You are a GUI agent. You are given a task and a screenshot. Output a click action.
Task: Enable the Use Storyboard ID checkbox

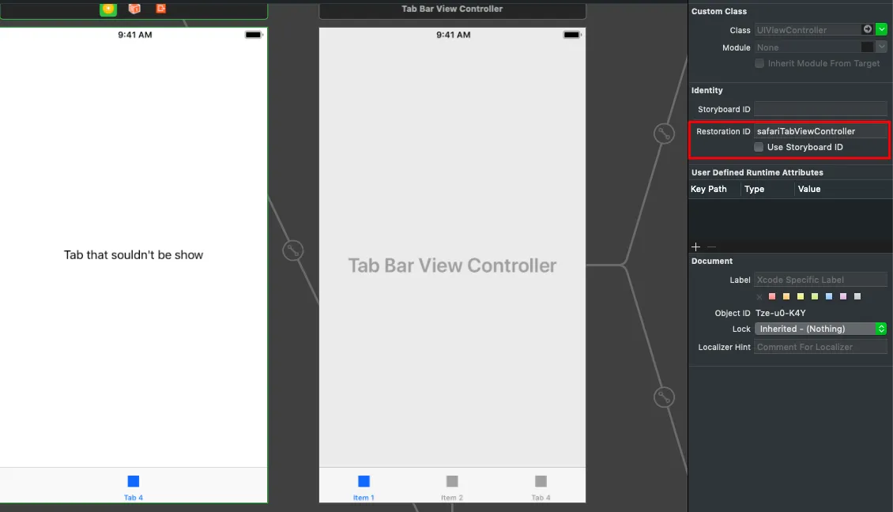click(x=759, y=147)
